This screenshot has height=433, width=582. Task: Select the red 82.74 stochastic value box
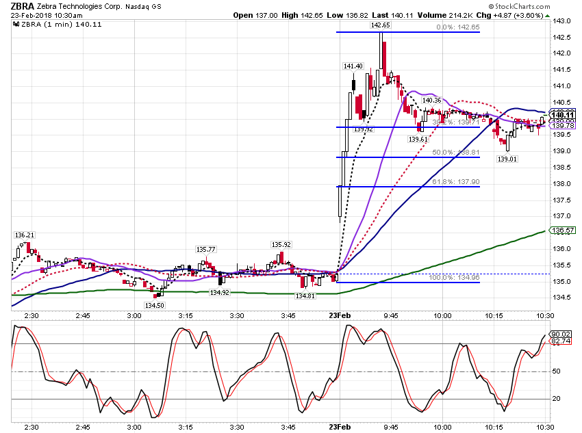coord(561,341)
